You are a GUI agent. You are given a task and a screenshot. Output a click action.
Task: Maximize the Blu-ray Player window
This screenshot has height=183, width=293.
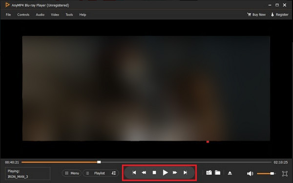pyautogui.click(x=277, y=5)
